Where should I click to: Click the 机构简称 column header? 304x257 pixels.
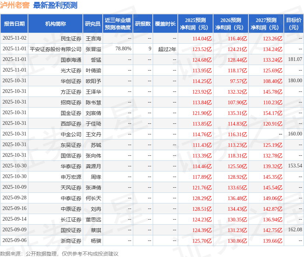pyautogui.click(x=55, y=23)
